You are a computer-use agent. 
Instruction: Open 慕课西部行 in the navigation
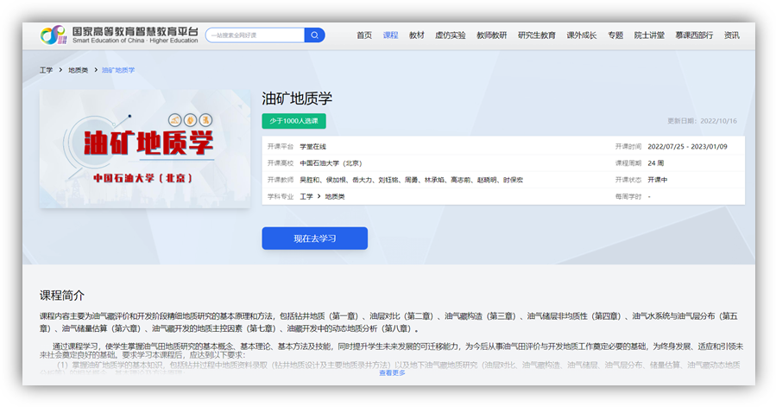pyautogui.click(x=694, y=35)
